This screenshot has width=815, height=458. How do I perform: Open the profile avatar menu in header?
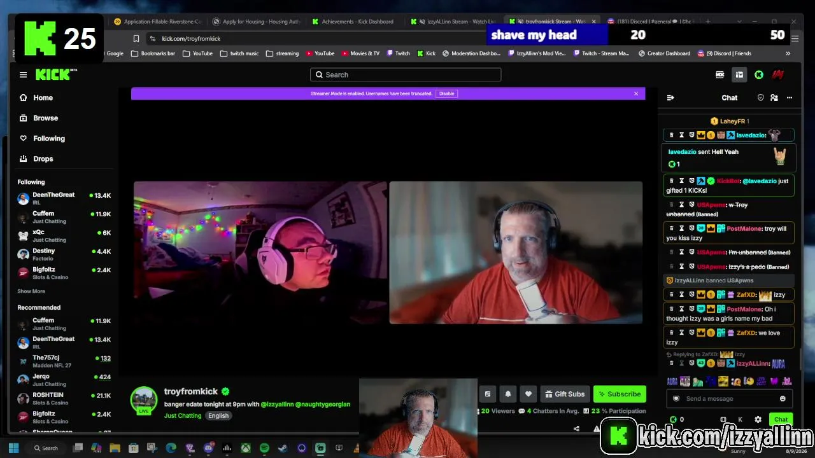(x=777, y=75)
